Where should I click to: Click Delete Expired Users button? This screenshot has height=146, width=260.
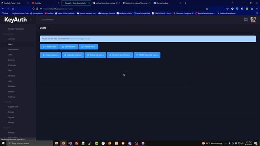coord(120,55)
